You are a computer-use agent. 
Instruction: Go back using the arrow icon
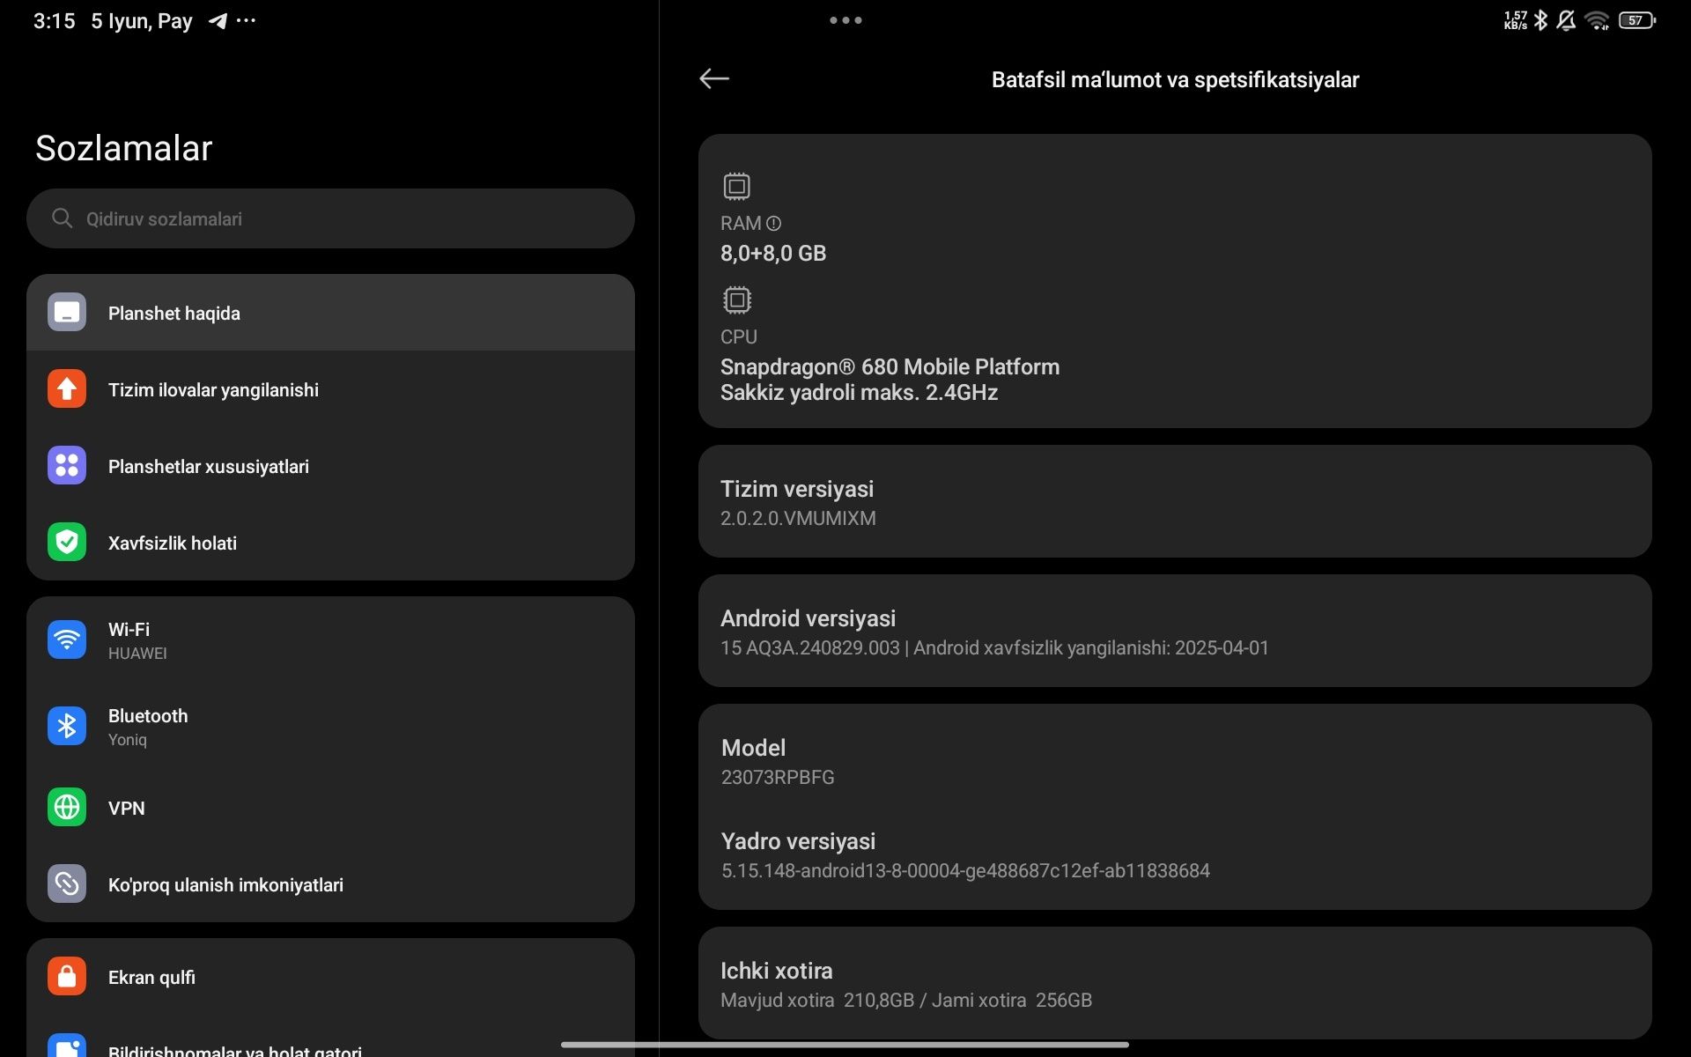[x=713, y=79]
